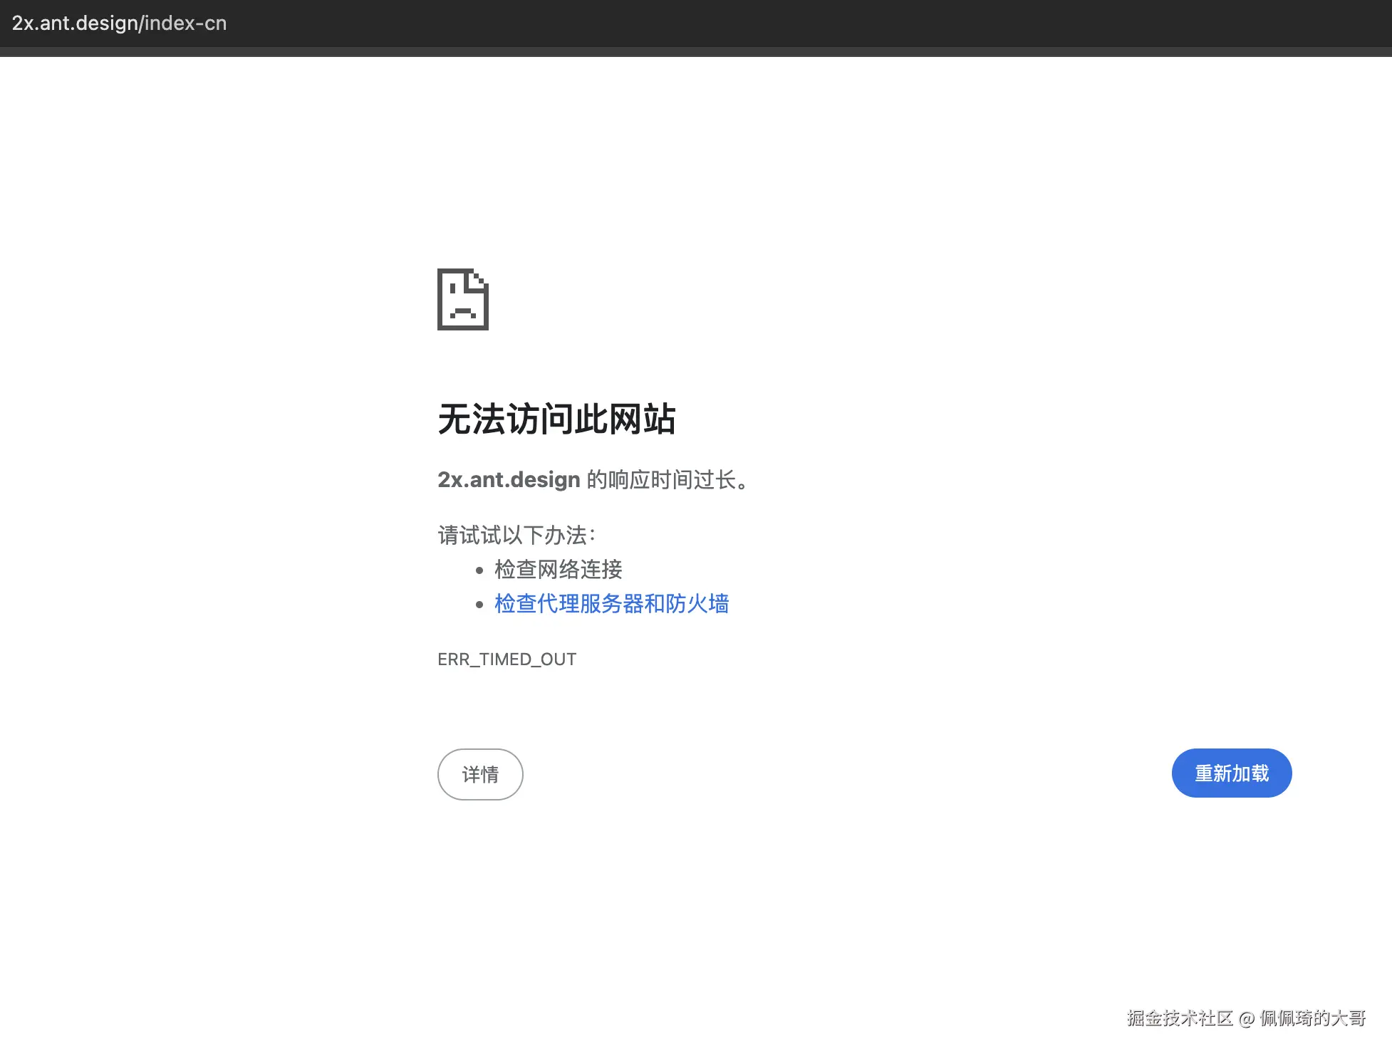Click the 响应时间过长 error message text
Viewport: 1392px width, 1054px height.
666,479
